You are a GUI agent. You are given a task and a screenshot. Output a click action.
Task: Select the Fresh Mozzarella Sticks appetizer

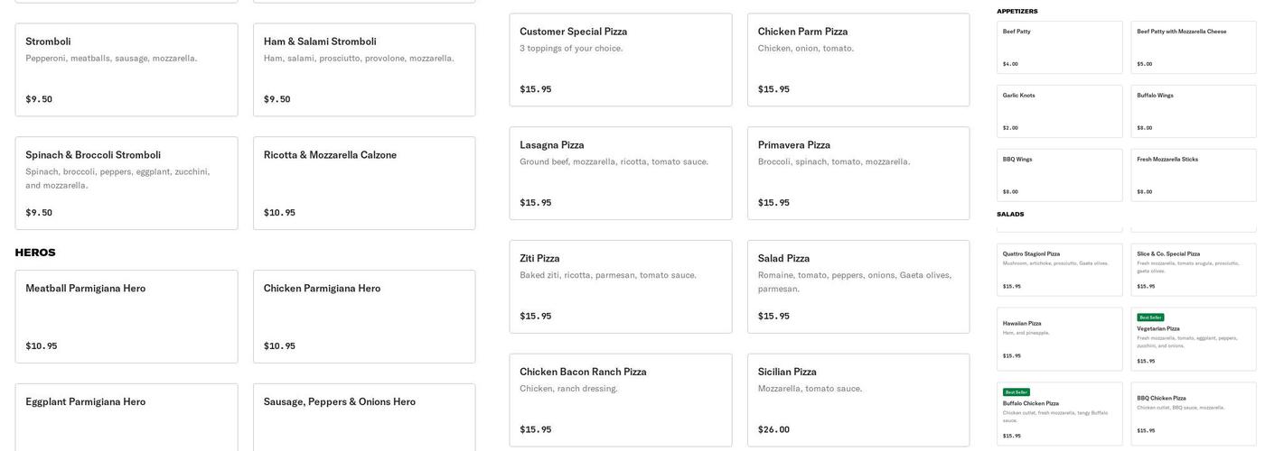(1194, 175)
